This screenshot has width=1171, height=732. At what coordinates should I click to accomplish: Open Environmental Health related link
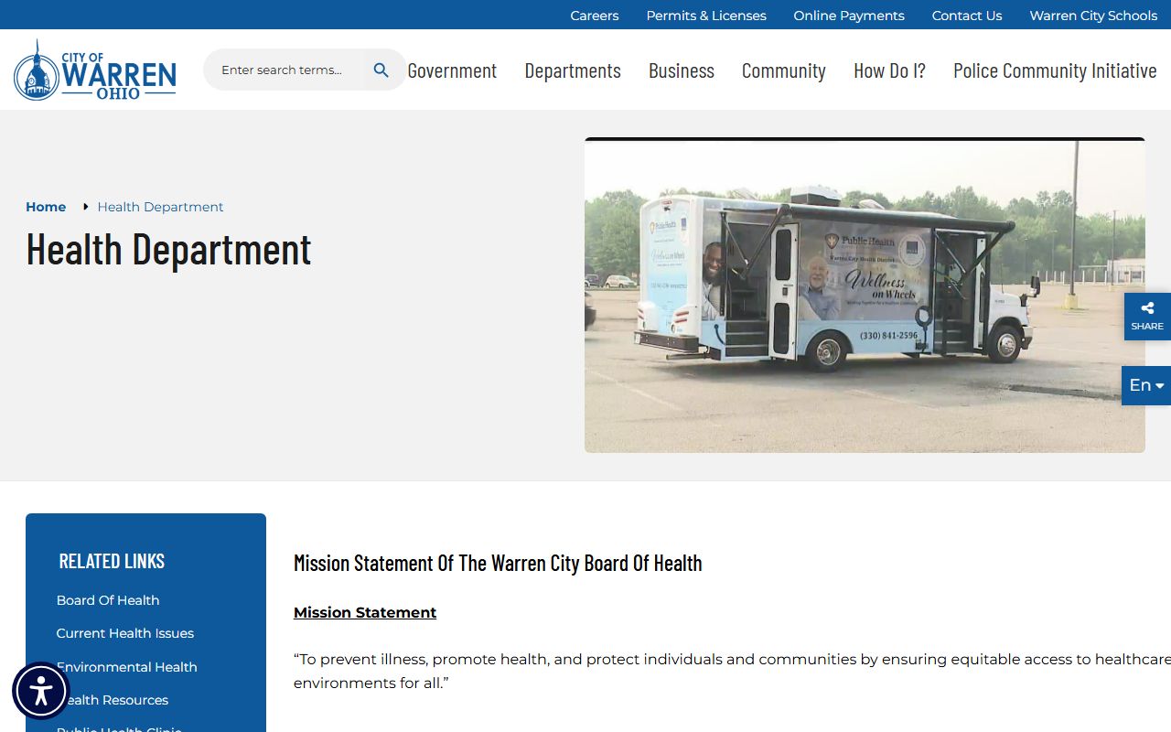pos(127,667)
